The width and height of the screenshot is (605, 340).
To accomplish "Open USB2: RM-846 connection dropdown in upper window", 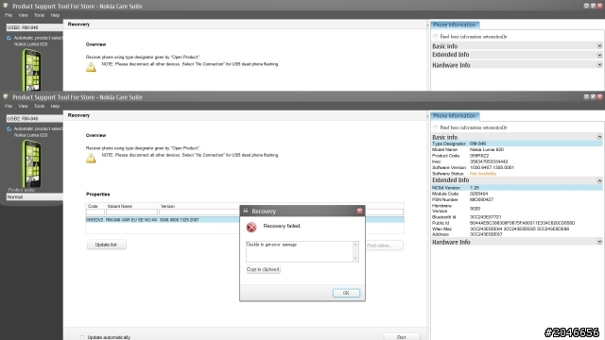I will pos(34,27).
